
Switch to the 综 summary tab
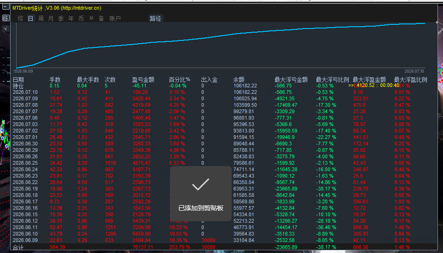[x=20, y=18]
